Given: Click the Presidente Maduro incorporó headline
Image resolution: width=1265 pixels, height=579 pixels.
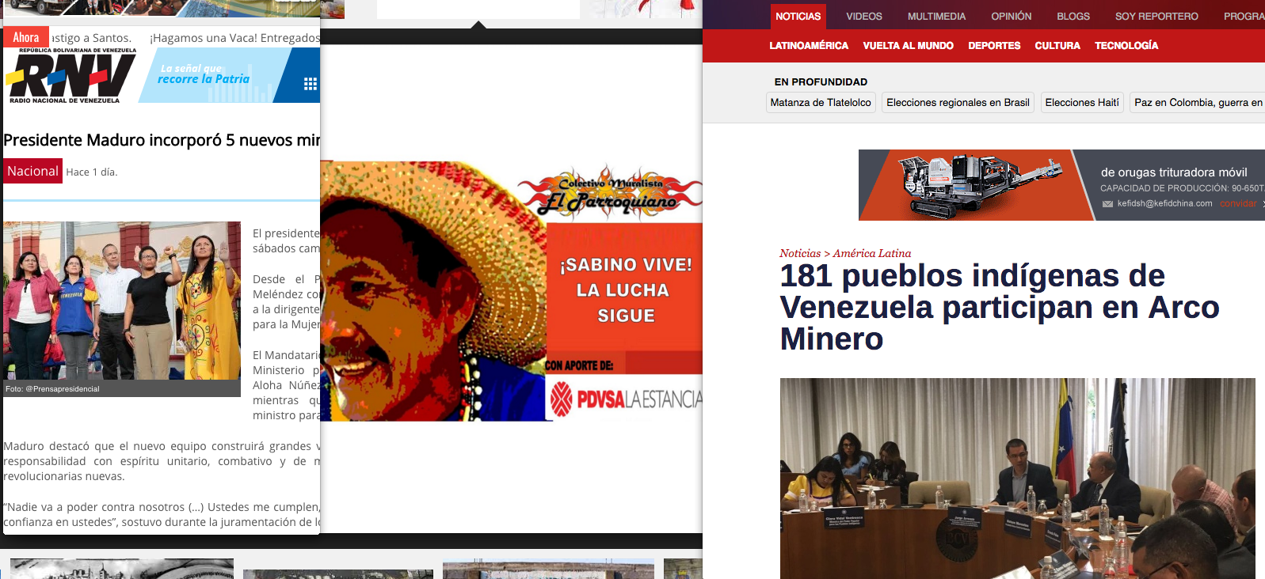Looking at the screenshot, I should (162, 140).
